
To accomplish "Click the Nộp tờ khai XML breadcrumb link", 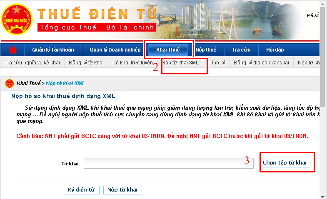I will point(65,84).
